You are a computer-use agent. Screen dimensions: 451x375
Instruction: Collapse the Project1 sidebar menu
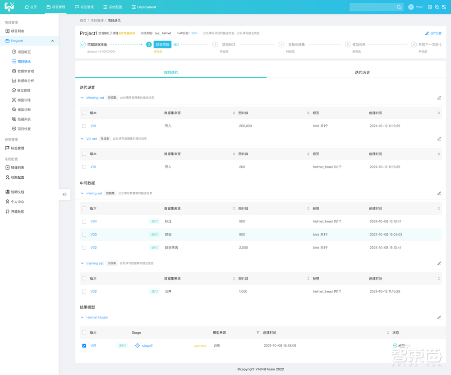click(x=52, y=41)
